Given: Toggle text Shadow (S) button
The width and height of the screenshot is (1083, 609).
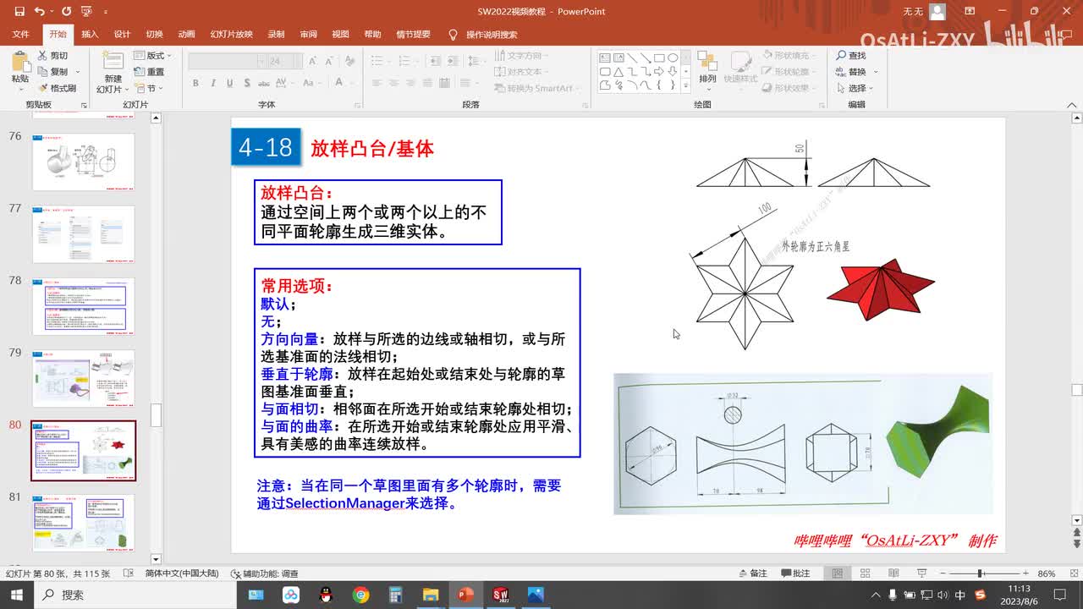Looking at the screenshot, I should click(x=247, y=84).
